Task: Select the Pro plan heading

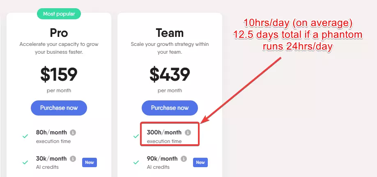Action: point(59,33)
